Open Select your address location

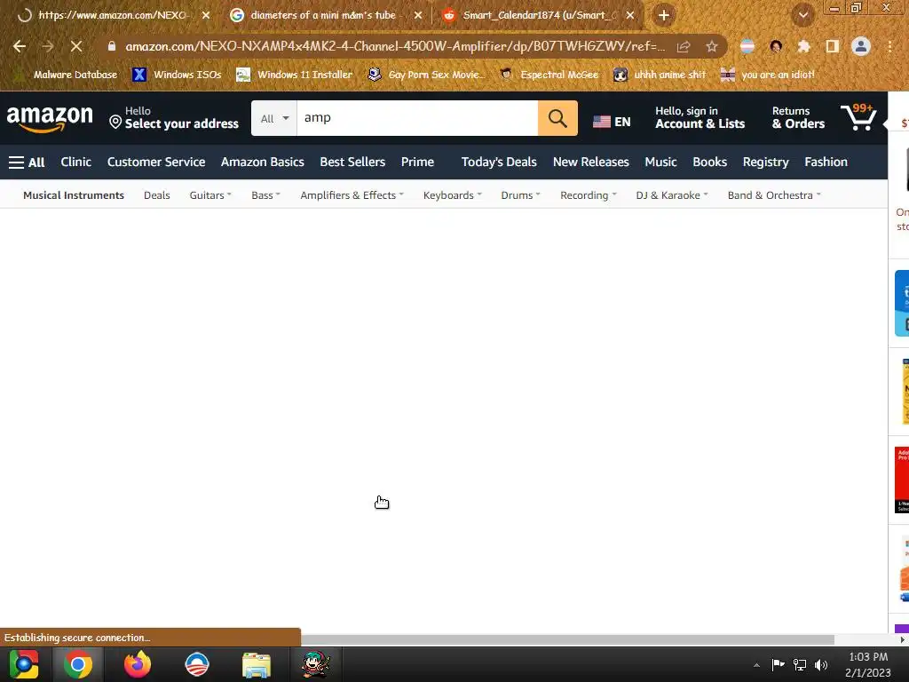[x=174, y=118]
